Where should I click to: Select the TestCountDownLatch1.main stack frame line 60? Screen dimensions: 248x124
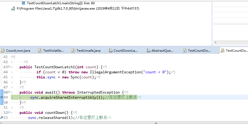[x=61, y=3]
